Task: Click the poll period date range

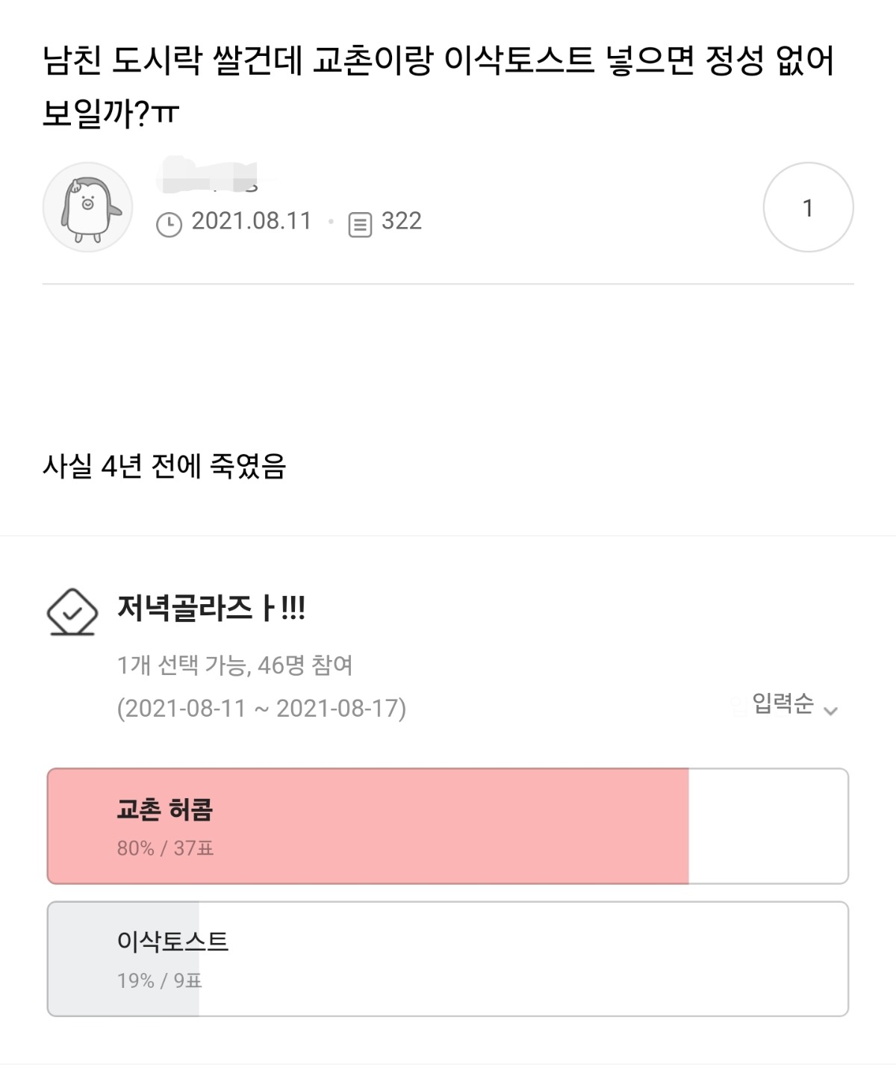Action: click(261, 708)
